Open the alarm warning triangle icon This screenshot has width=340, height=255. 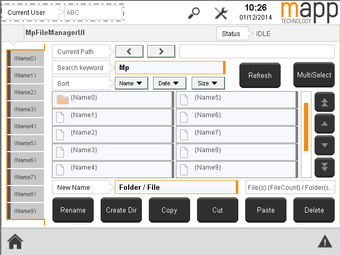click(x=325, y=242)
